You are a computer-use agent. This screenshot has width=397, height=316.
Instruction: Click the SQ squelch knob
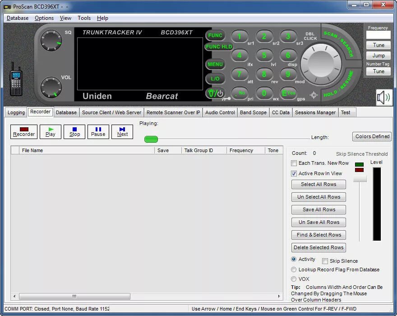[x=51, y=41]
